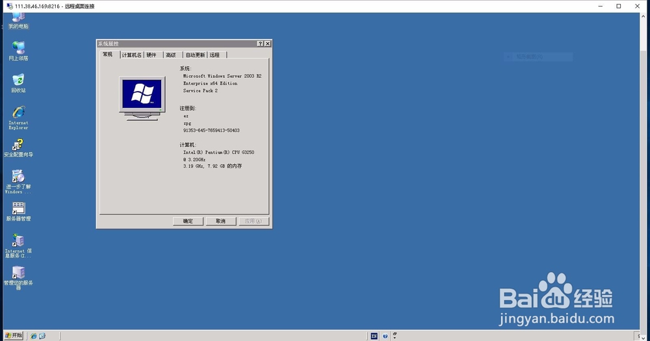Select Security Configuration Wizard (安全配置向导) icon

tap(18, 148)
